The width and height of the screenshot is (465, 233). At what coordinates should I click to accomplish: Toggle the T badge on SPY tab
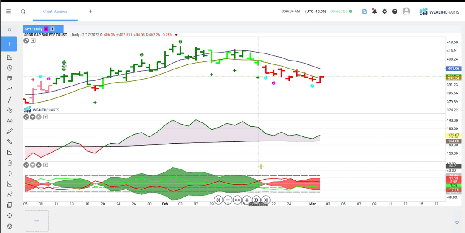pos(52,29)
